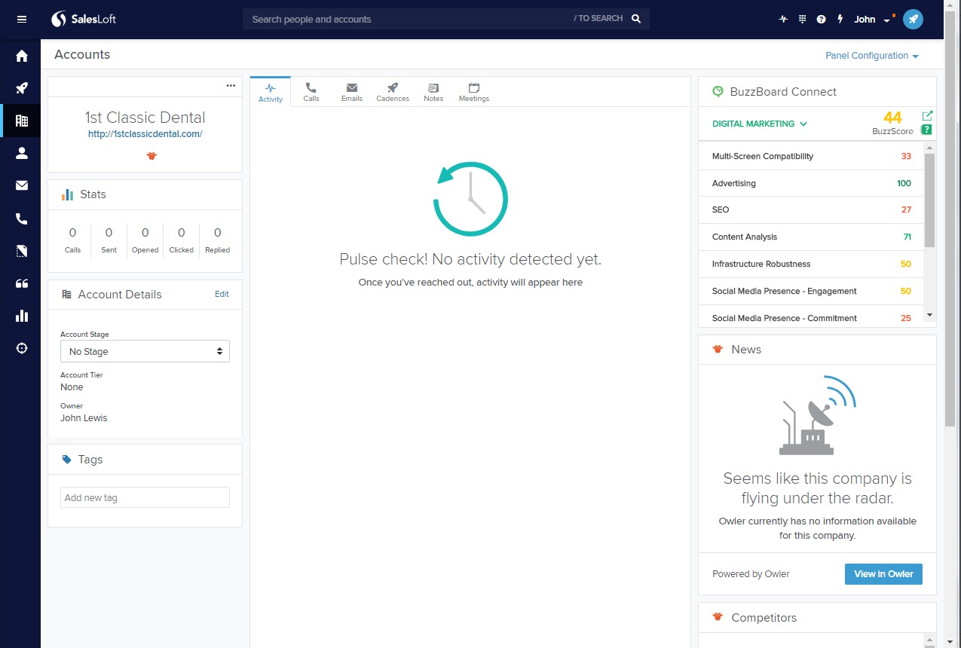Click the Owler icon beside Competitors
This screenshot has height=648, width=961.
[718, 617]
